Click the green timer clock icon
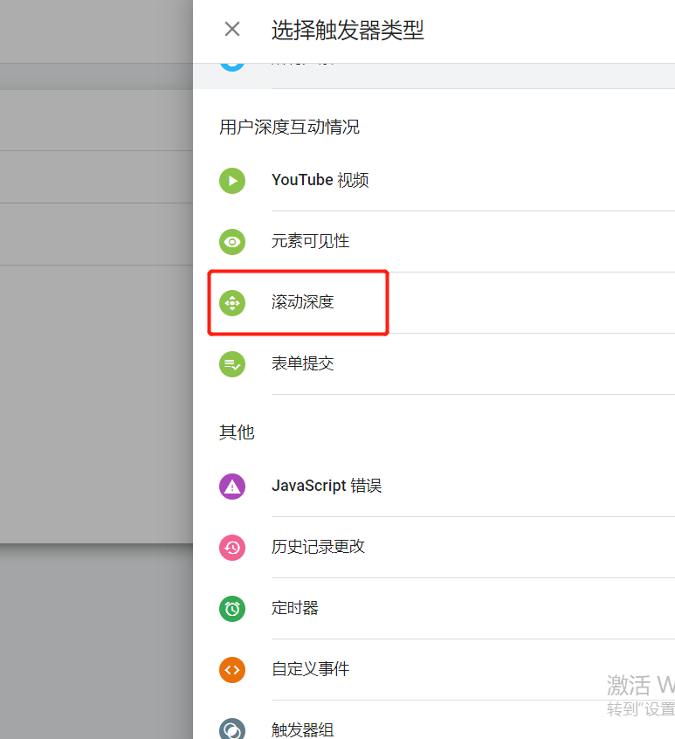The width and height of the screenshot is (675, 739). coord(232,609)
